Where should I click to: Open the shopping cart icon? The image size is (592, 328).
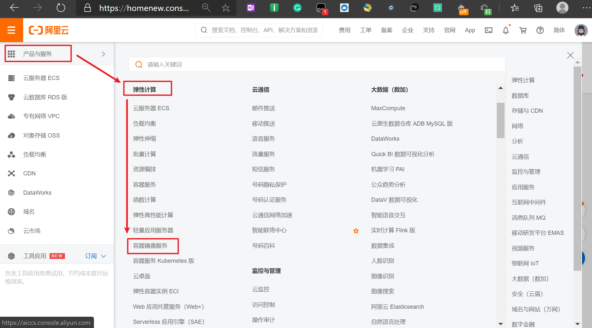(523, 30)
